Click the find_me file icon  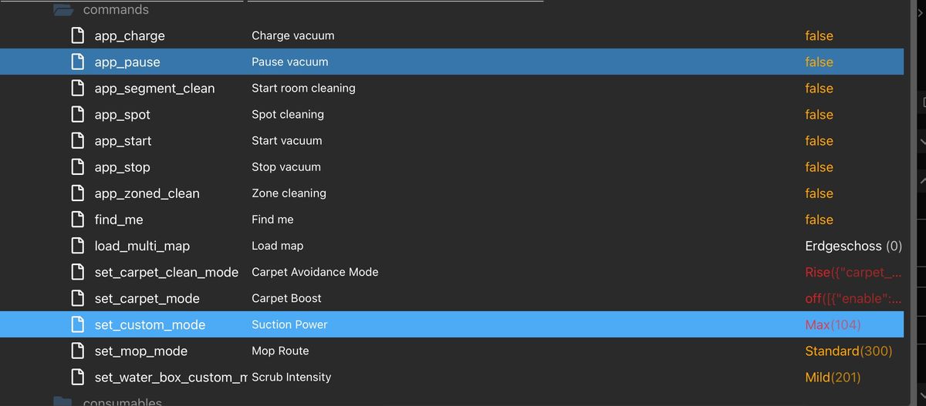(77, 220)
